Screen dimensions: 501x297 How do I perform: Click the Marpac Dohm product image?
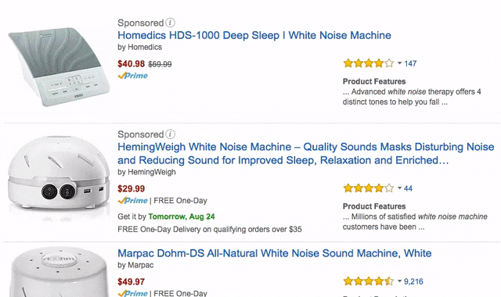click(59, 273)
